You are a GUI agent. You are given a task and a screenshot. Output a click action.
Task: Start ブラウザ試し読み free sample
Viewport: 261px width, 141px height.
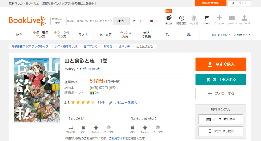pos(220,119)
